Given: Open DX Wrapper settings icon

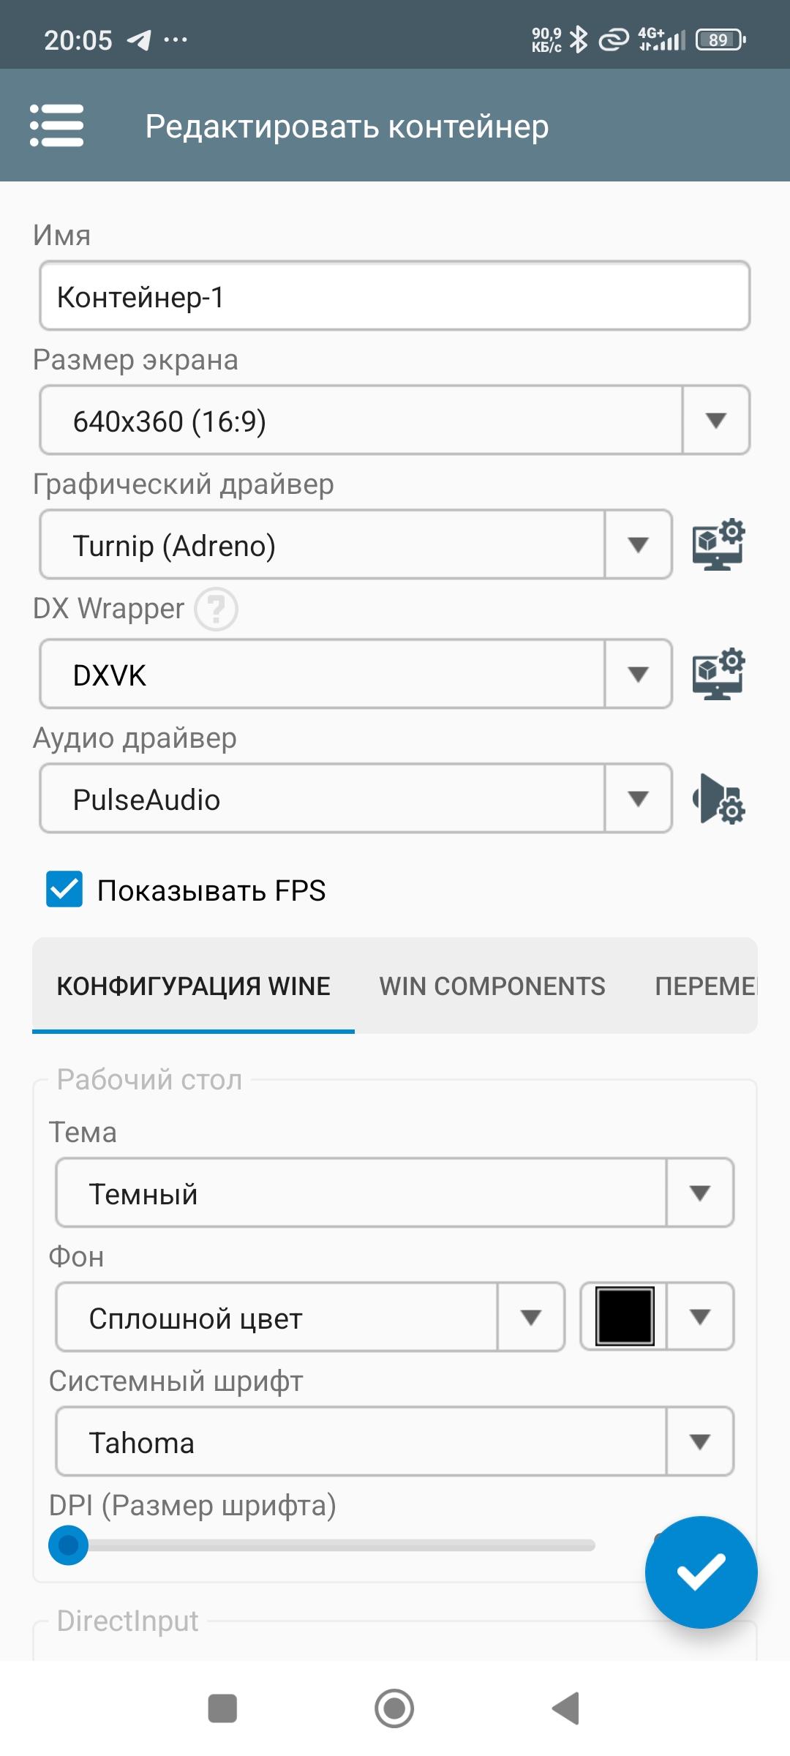Looking at the screenshot, I should click(718, 674).
